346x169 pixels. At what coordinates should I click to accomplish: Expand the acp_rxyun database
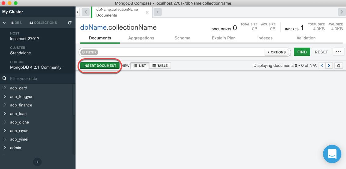5,131
